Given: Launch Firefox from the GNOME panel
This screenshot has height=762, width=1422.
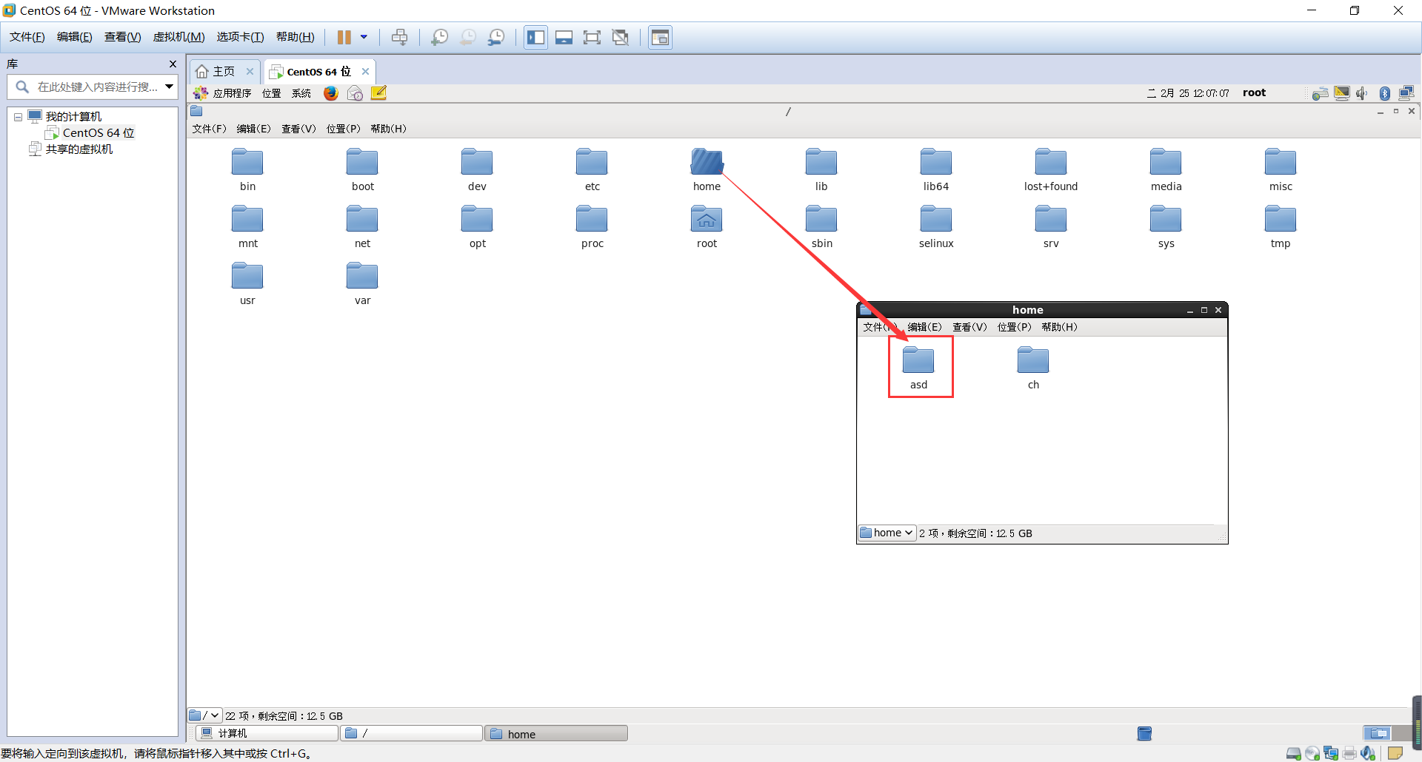Looking at the screenshot, I should click(331, 93).
